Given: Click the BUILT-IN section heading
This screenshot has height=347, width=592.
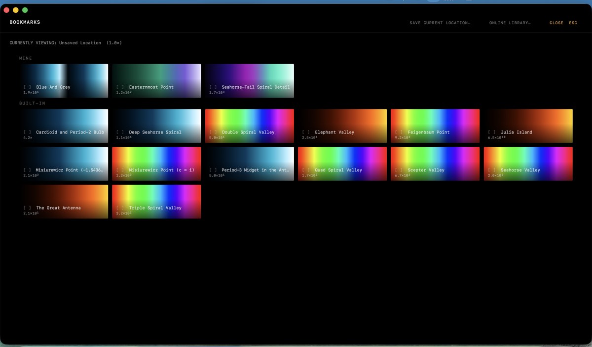Looking at the screenshot, I should [32, 104].
